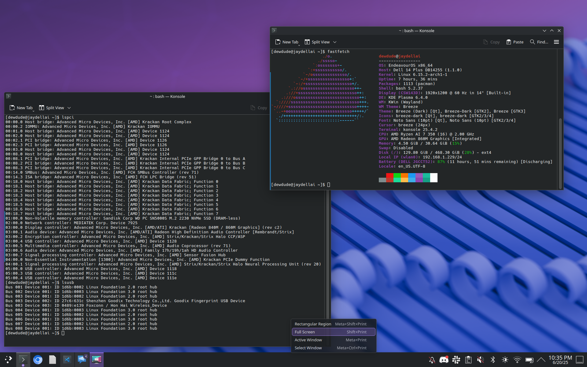The height and width of the screenshot is (367, 587).
Task: Click the terminal icon in lspci Konsole titlebar
Action: 9,96
